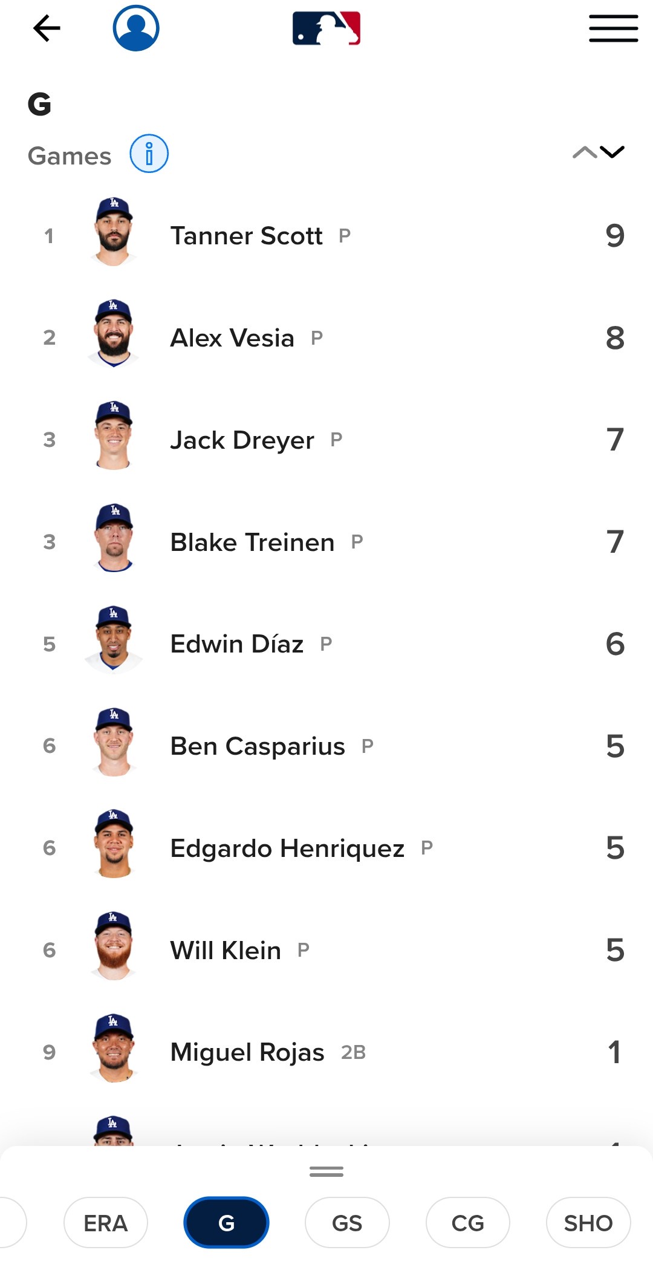The height and width of the screenshot is (1273, 653).
Task: Open Blake Treinen player page
Action: coord(252,542)
